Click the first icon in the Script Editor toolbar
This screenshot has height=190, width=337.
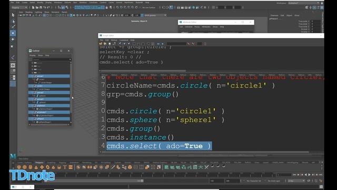tap(101, 44)
